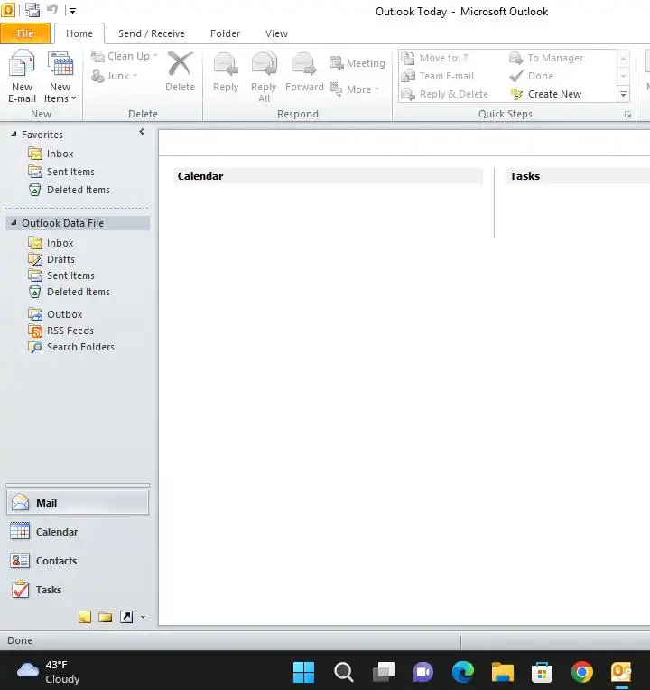Viewport: 650px width, 690px height.
Task: Click the New E-mail icon
Action: coord(22,64)
